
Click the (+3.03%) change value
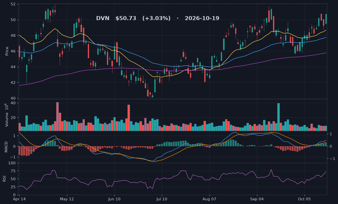[x=156, y=18]
